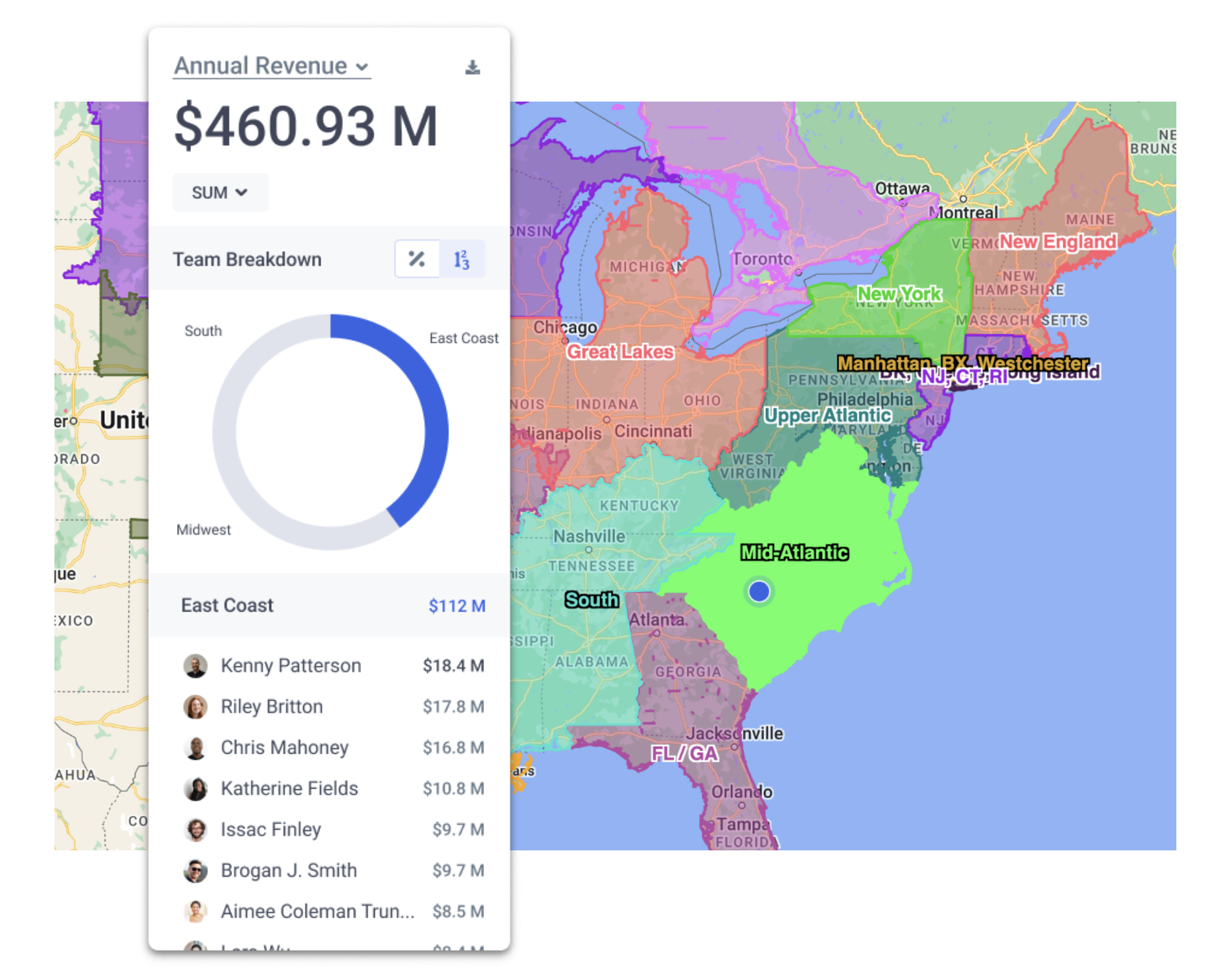Select Brogan J. Smith in the list
1210x975 pixels.
tap(329, 871)
